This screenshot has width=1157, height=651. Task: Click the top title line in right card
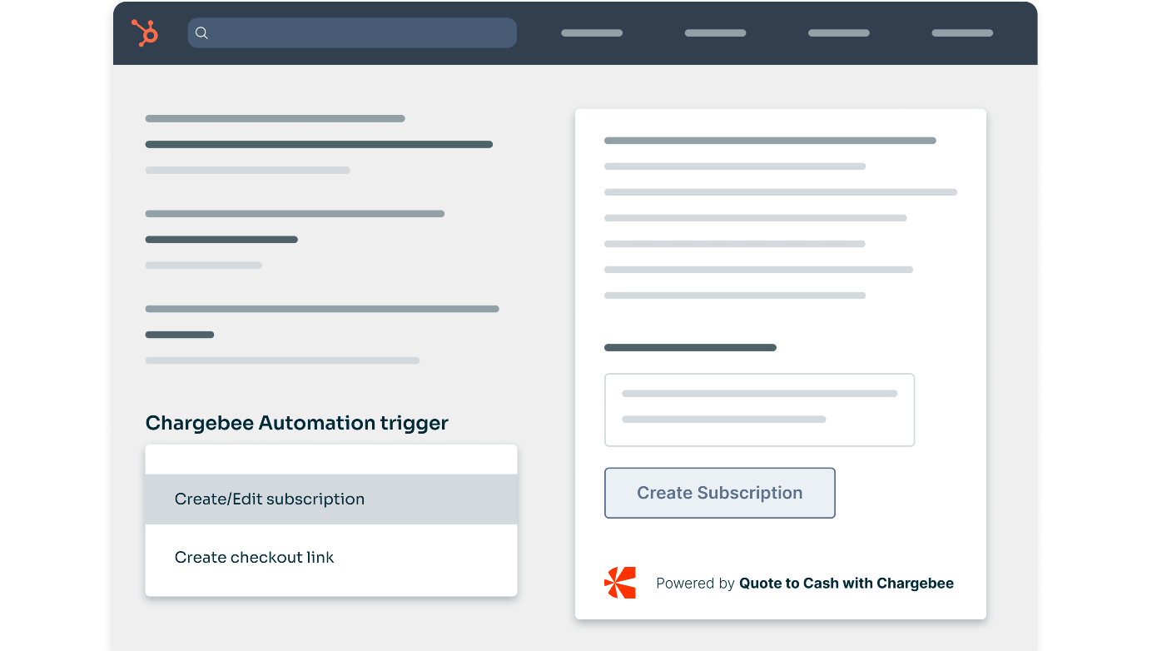[x=770, y=141]
